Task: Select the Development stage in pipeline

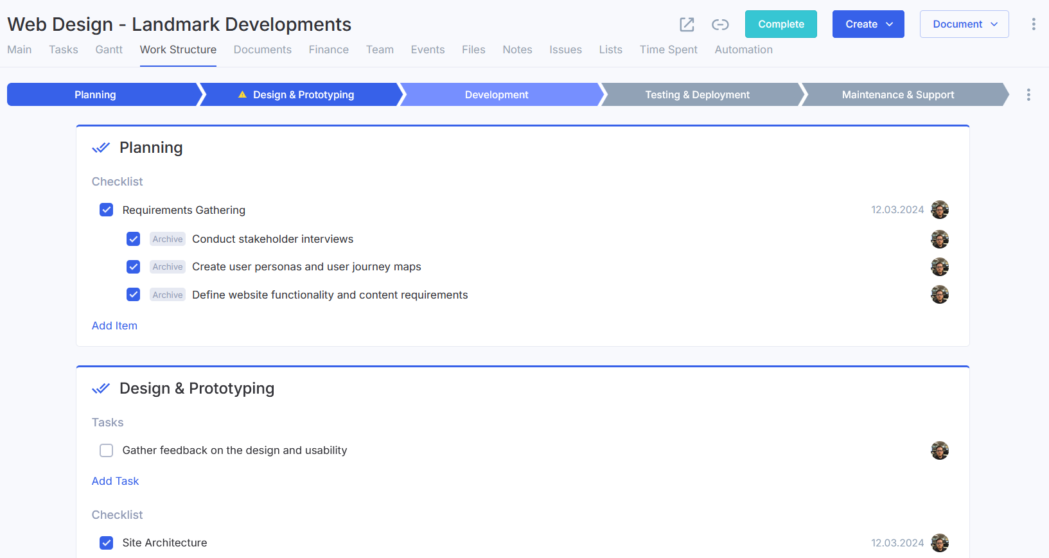Action: (497, 95)
